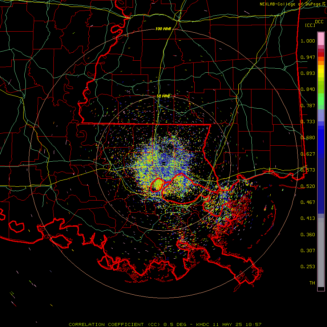Select the 0.893 legend value

pos(308,73)
